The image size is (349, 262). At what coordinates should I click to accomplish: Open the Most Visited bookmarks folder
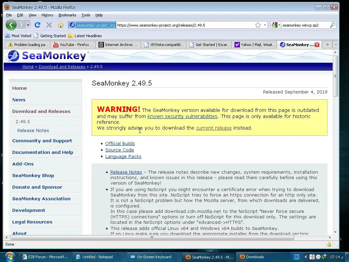18,35
